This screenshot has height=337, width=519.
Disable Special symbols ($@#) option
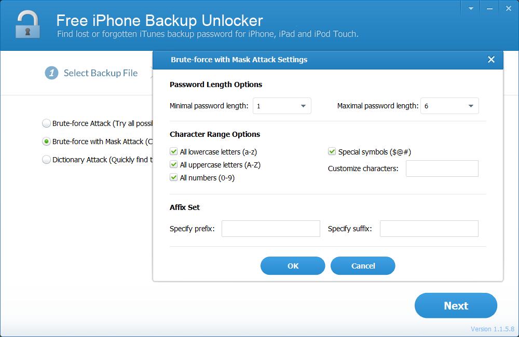coord(332,151)
